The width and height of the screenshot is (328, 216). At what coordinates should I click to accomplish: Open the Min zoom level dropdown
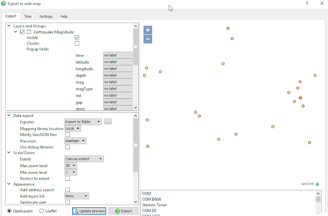[71, 172]
